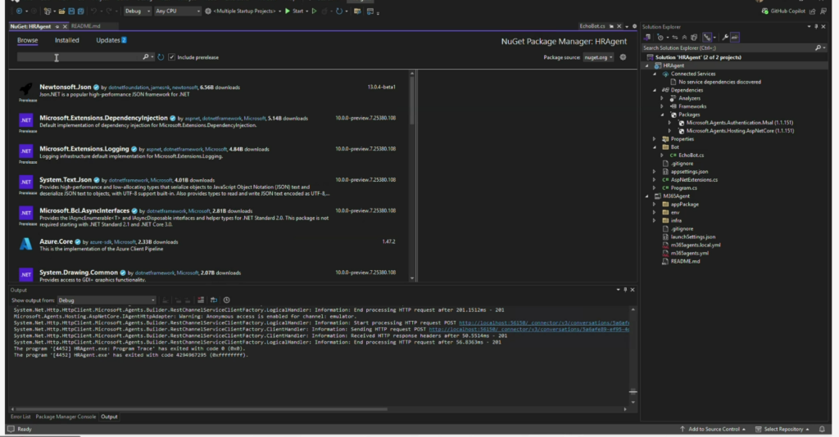
Task: Click the package list vertical scrollbar thumb
Action: (x=412, y=101)
